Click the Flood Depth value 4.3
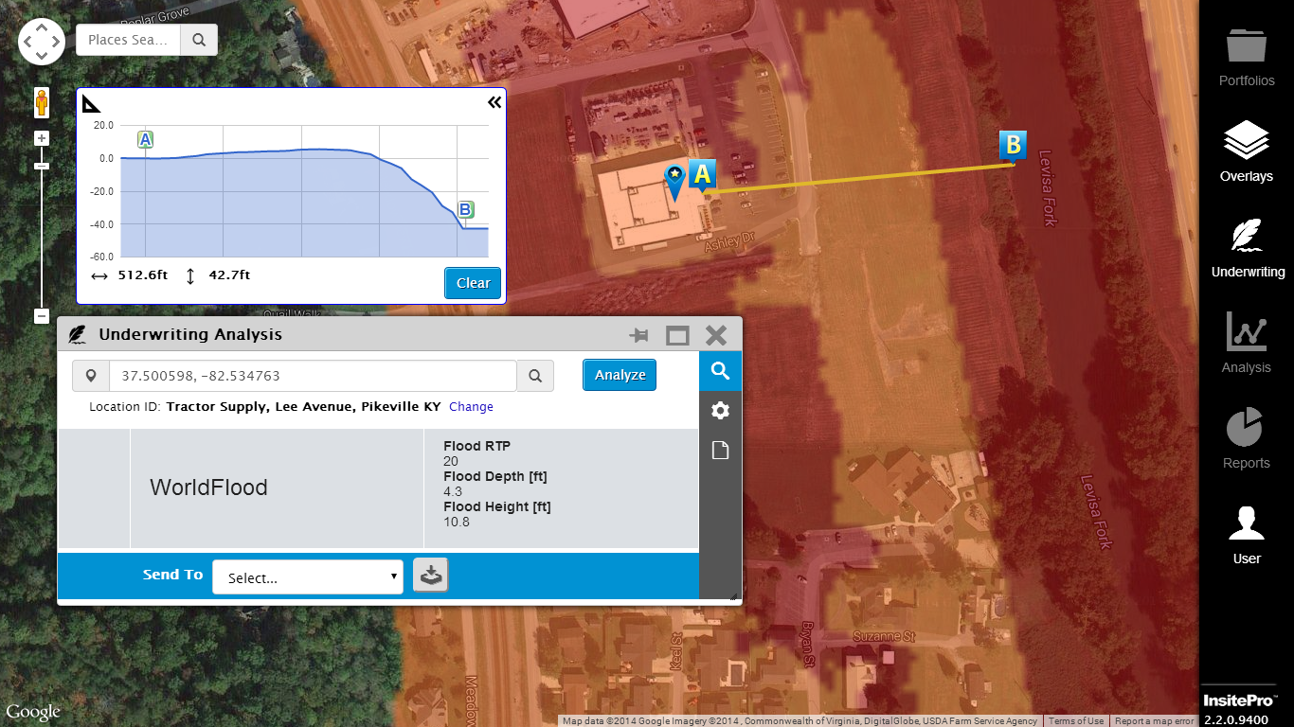 [x=453, y=491]
